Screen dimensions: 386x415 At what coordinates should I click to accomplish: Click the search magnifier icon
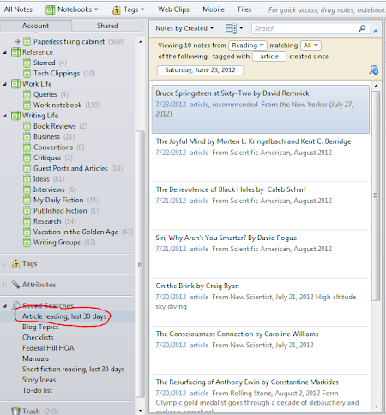click(362, 28)
